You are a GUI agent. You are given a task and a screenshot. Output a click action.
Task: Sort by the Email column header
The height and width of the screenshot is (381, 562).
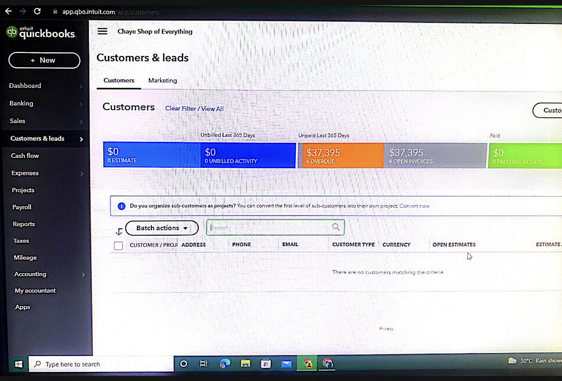(x=290, y=245)
